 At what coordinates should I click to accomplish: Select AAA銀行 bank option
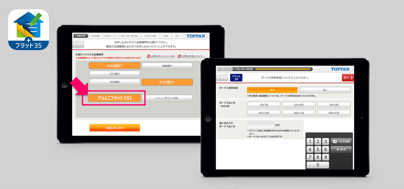coord(115,66)
